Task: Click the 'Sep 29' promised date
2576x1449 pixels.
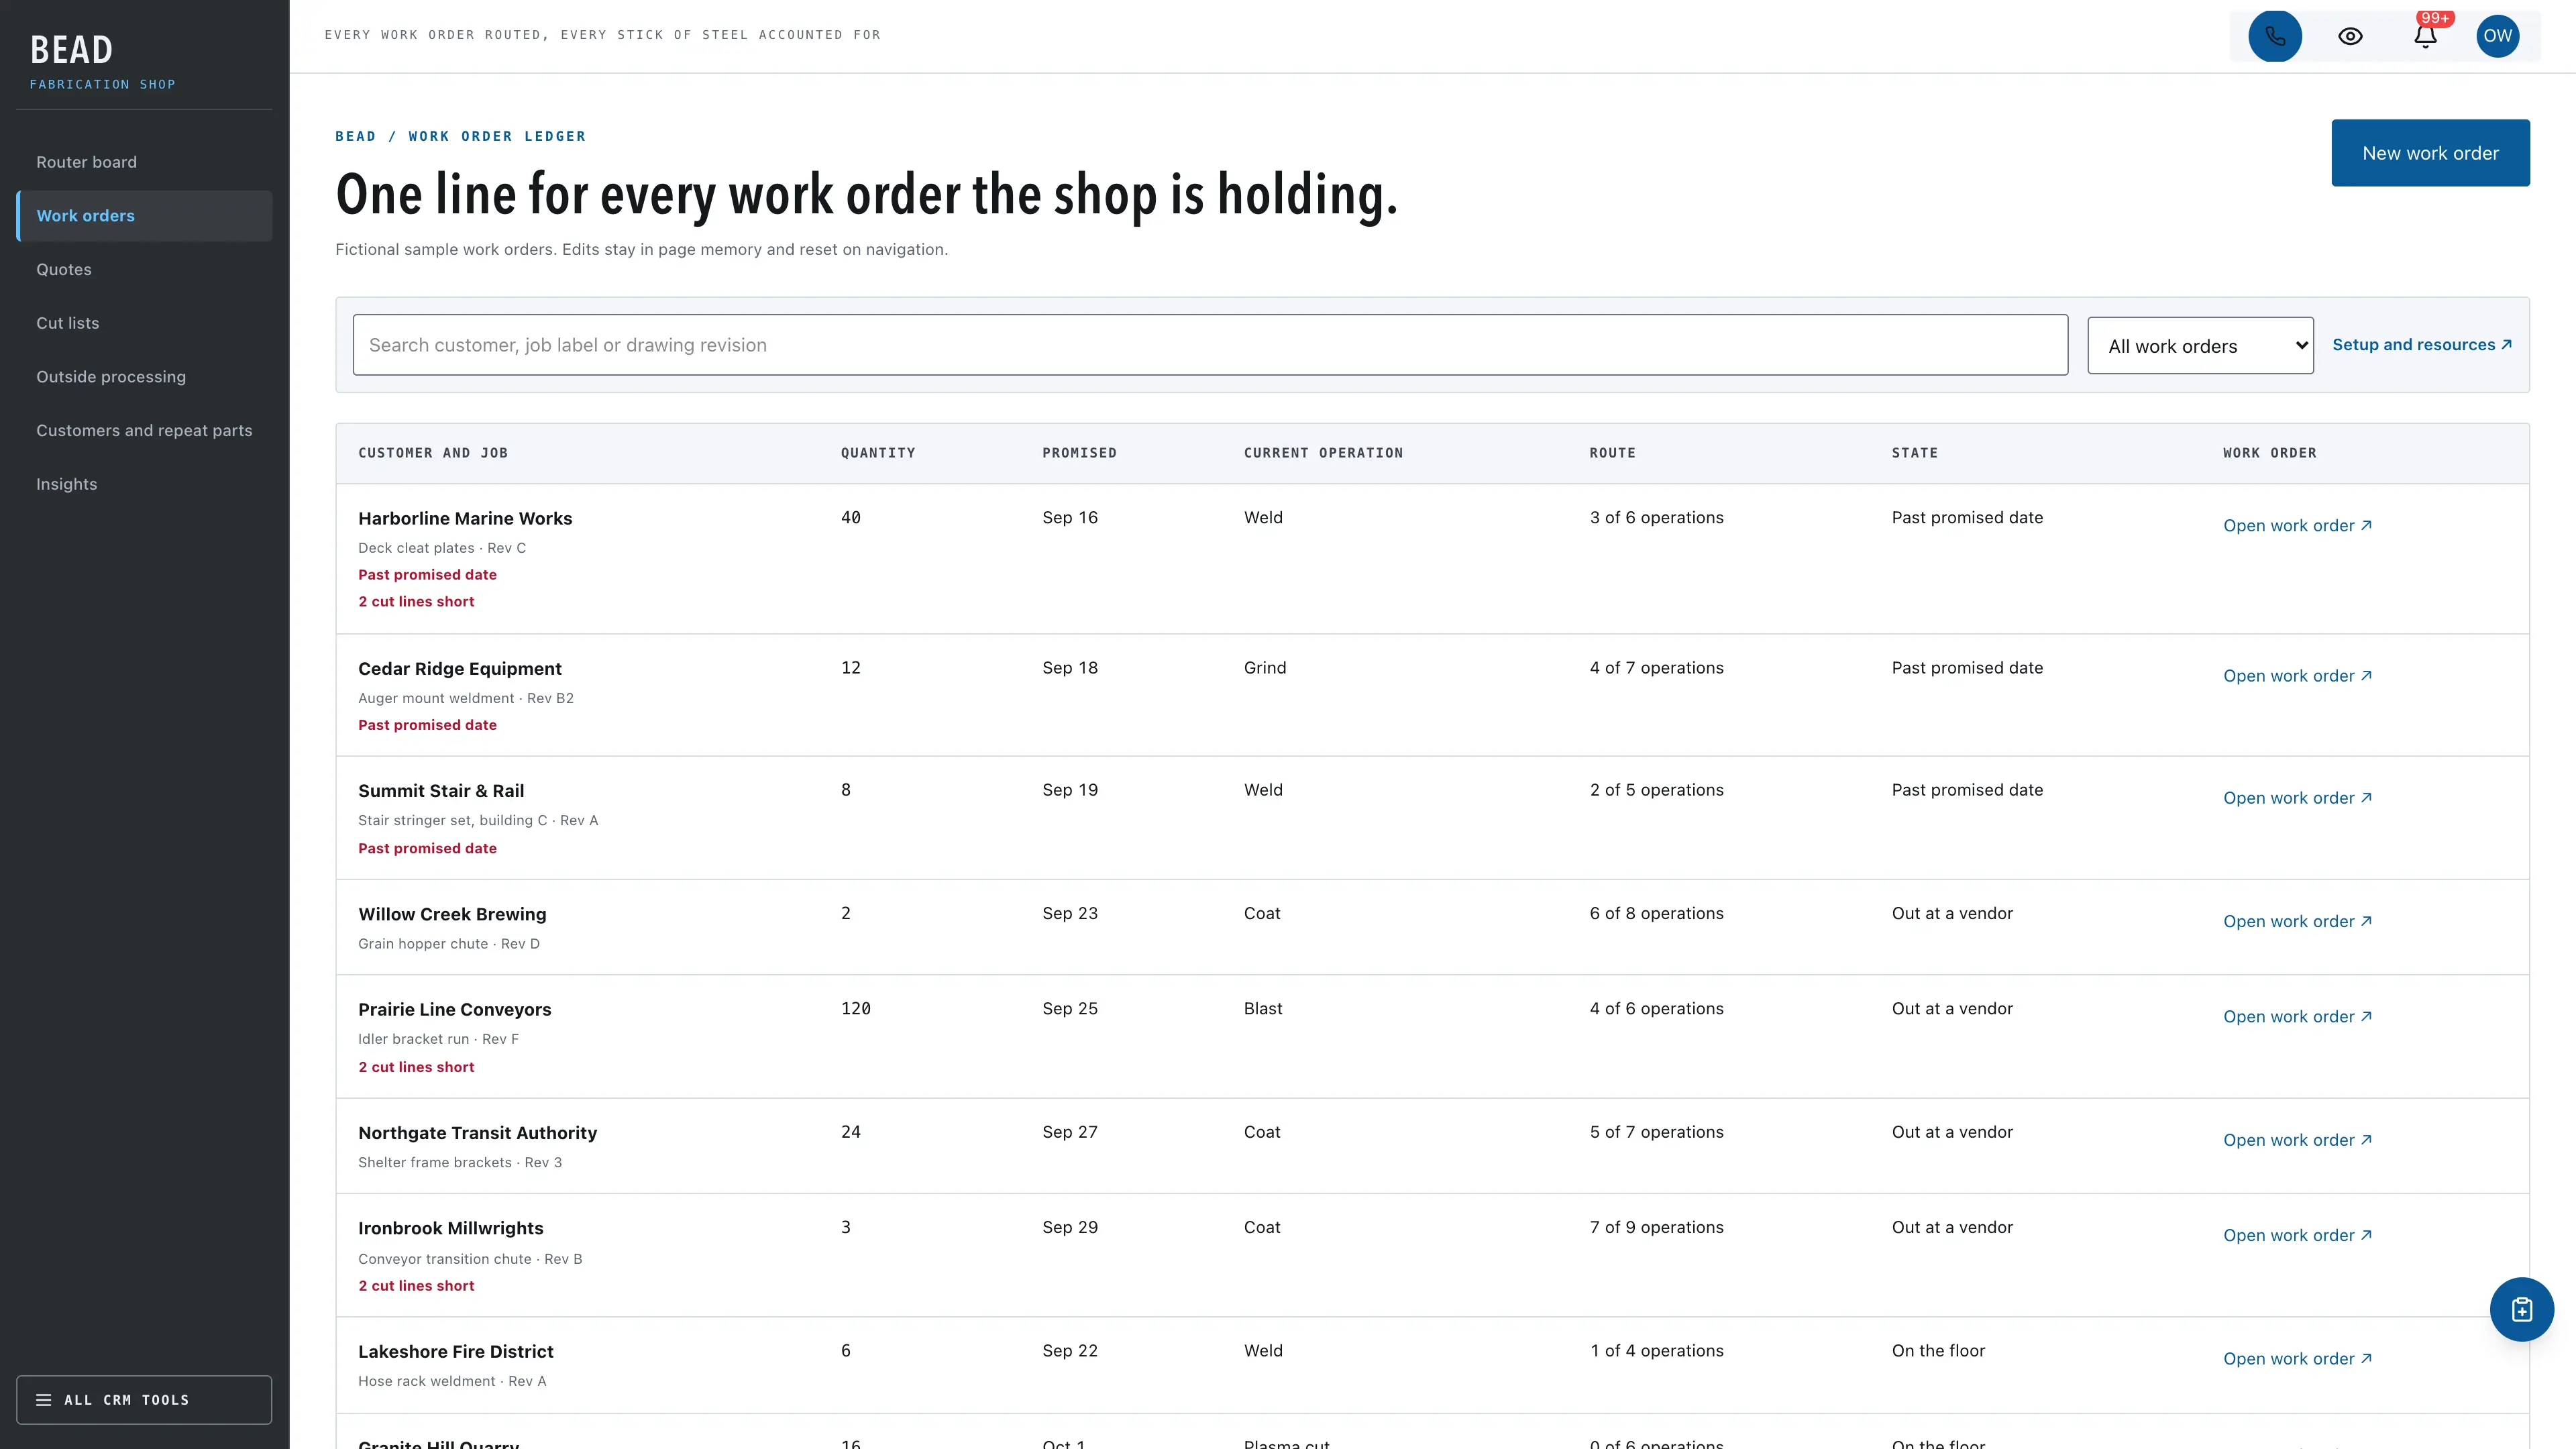Action: [x=1070, y=1227]
